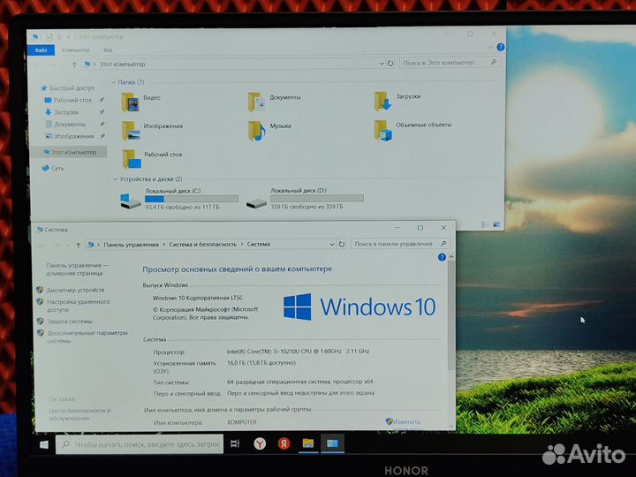
Task: Open the Вид ribbon tab
Action: click(x=108, y=49)
